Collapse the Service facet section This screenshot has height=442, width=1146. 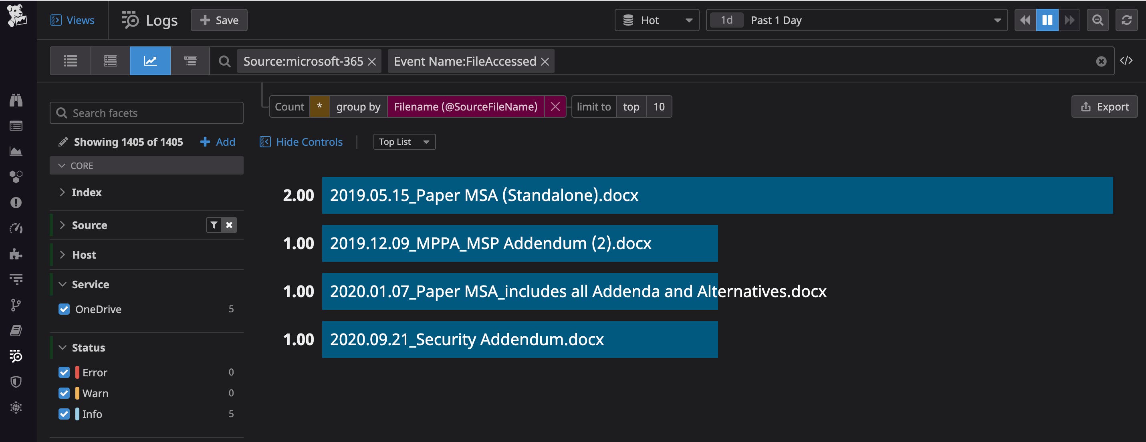coord(62,284)
